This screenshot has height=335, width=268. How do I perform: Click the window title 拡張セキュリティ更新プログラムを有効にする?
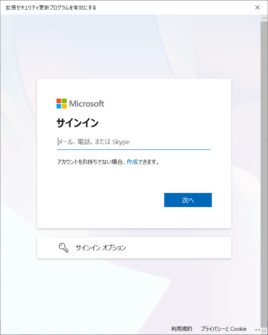(x=51, y=8)
